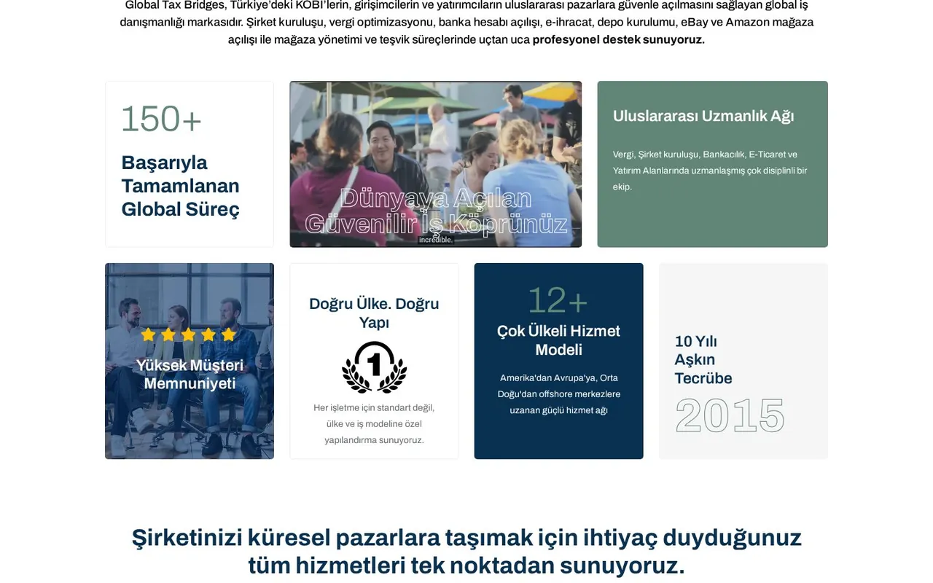The image size is (933, 583).
Task: Click the 150+ statistic number
Action: coord(161,119)
